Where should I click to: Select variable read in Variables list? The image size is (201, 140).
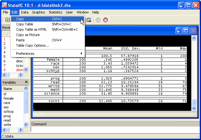point(7,120)
